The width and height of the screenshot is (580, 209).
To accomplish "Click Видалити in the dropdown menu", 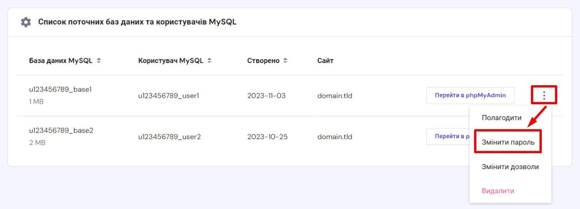I will [x=498, y=190].
